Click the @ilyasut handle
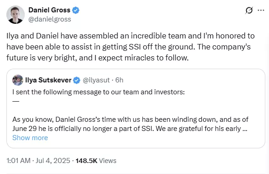 tap(96, 80)
